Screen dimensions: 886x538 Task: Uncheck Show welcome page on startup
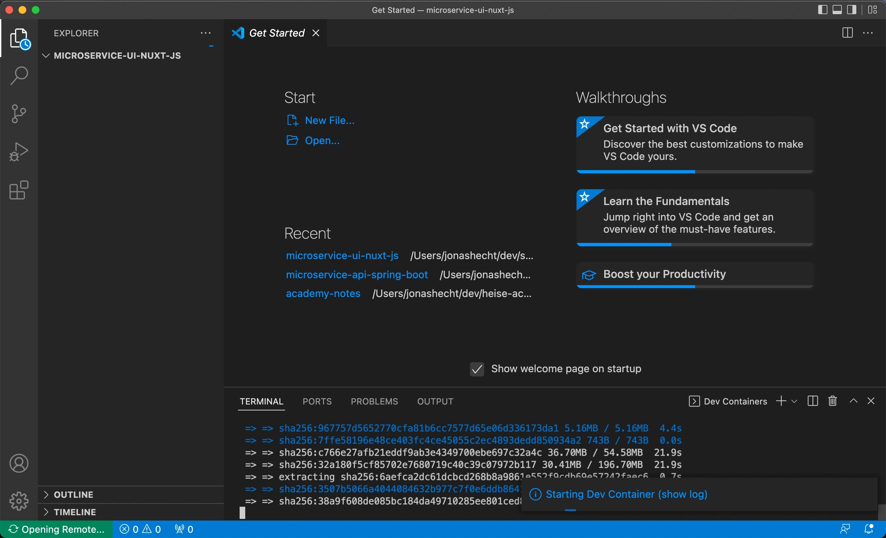coord(477,369)
